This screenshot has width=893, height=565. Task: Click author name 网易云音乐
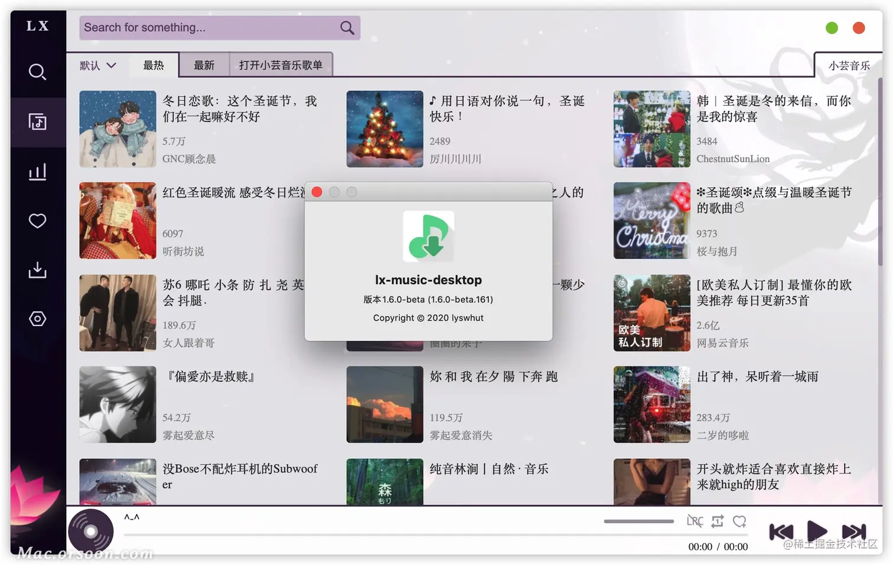pos(722,343)
